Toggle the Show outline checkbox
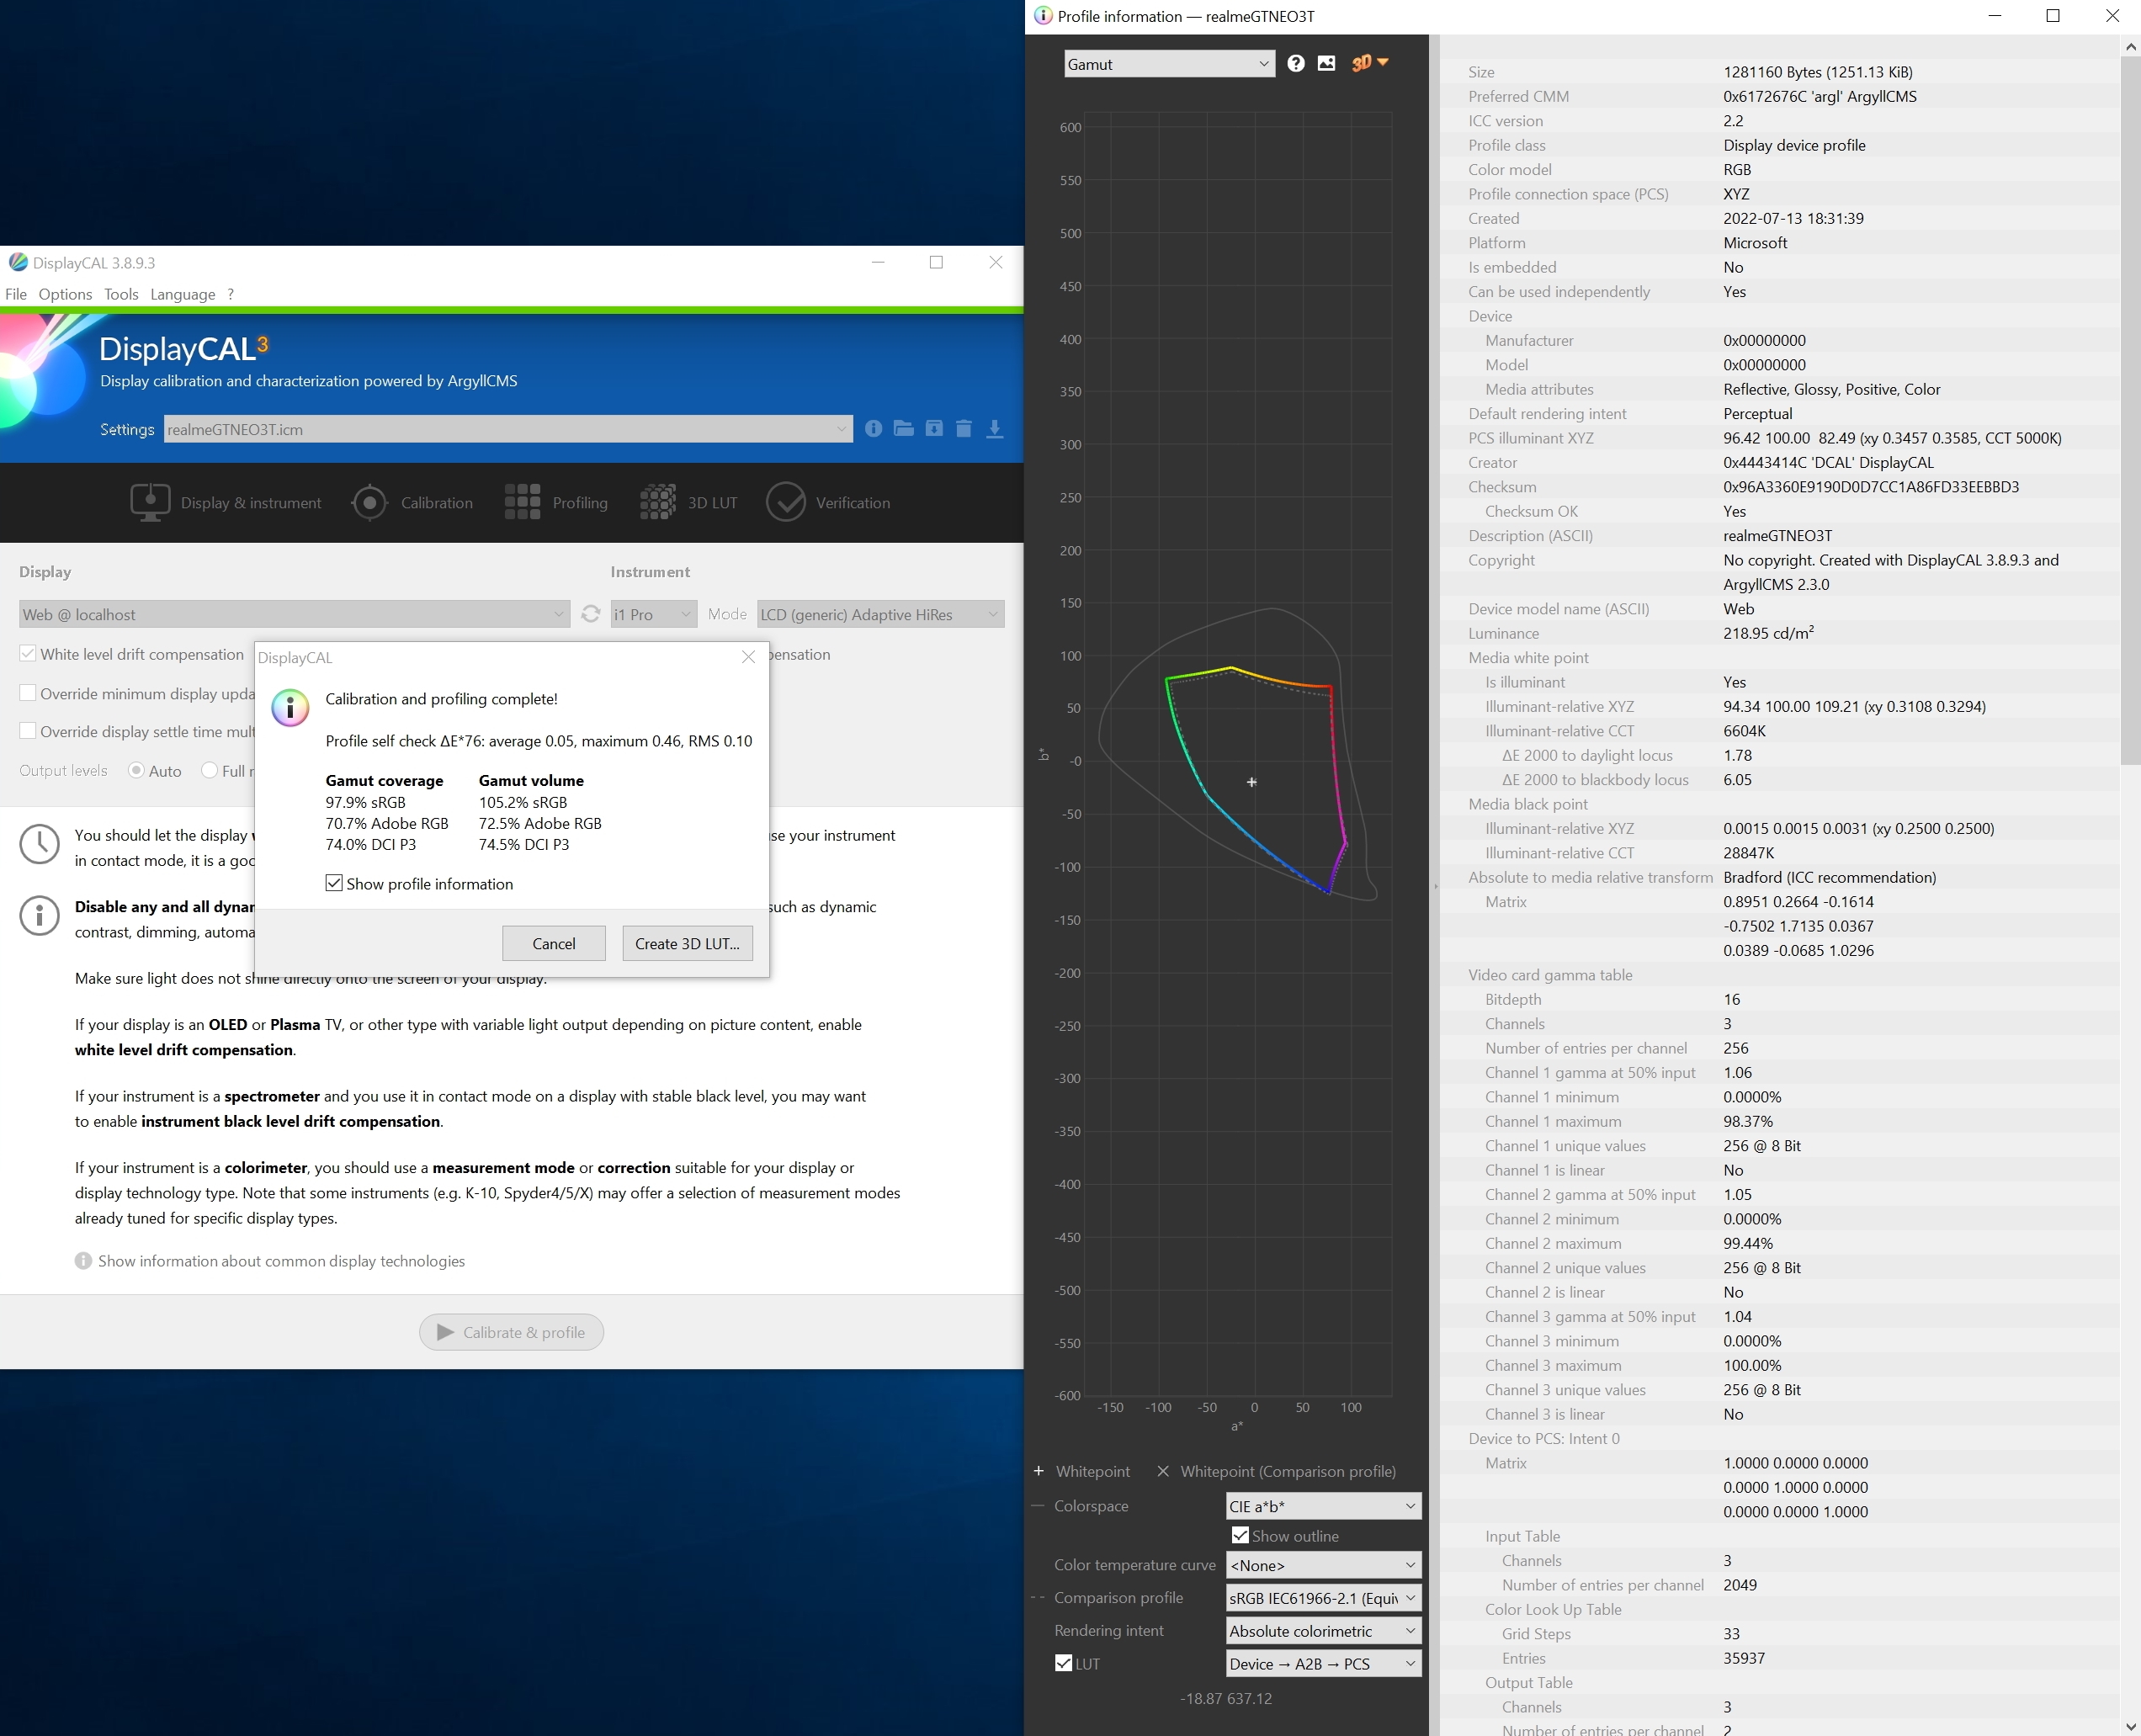 pyautogui.click(x=1240, y=1535)
